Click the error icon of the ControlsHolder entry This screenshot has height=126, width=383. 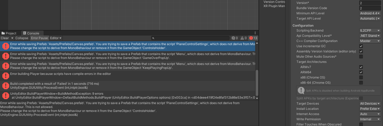(x=5, y=46)
